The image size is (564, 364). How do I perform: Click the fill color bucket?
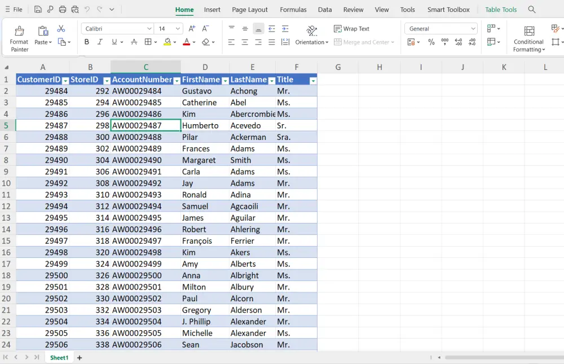168,42
